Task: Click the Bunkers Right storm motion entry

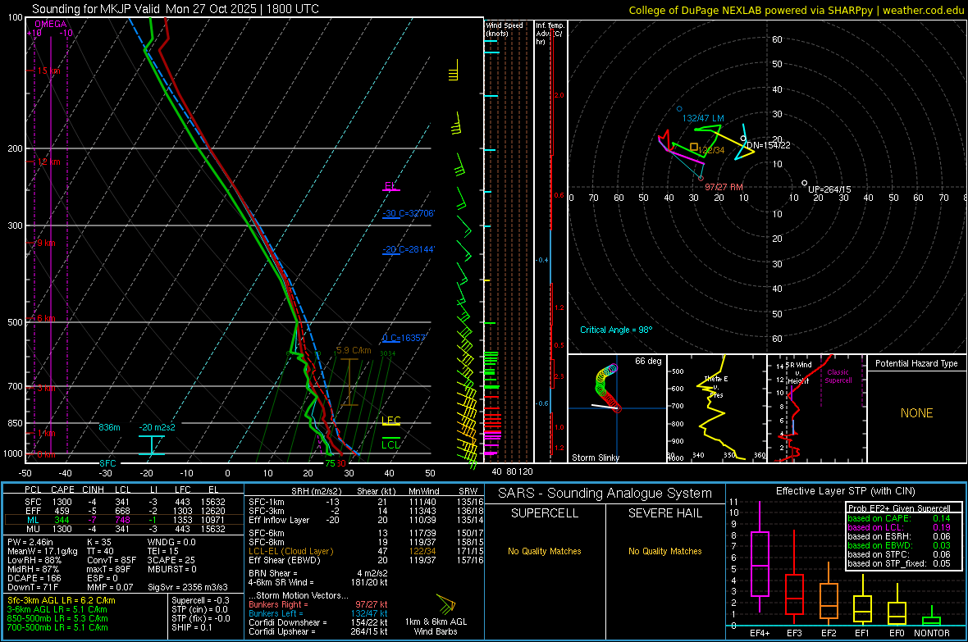Action: point(318,605)
